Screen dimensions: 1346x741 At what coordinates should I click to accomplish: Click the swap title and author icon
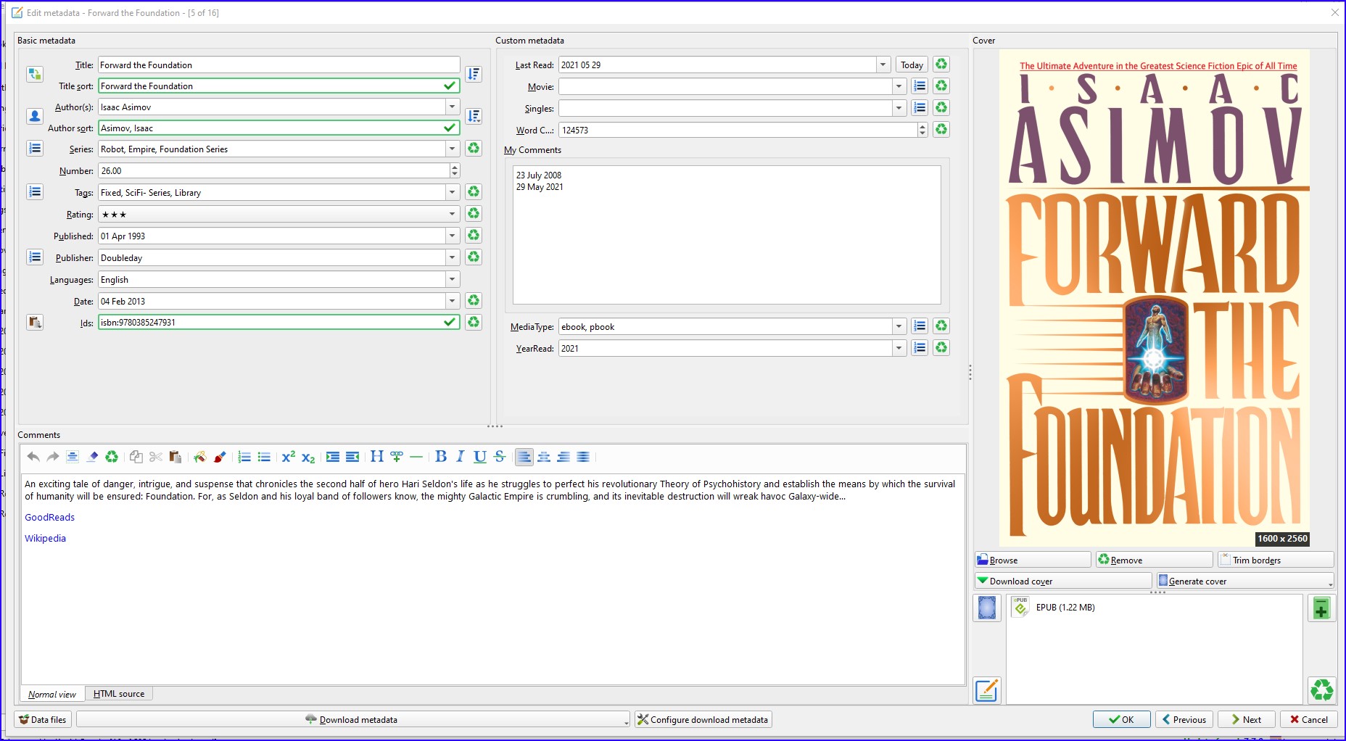tap(34, 74)
